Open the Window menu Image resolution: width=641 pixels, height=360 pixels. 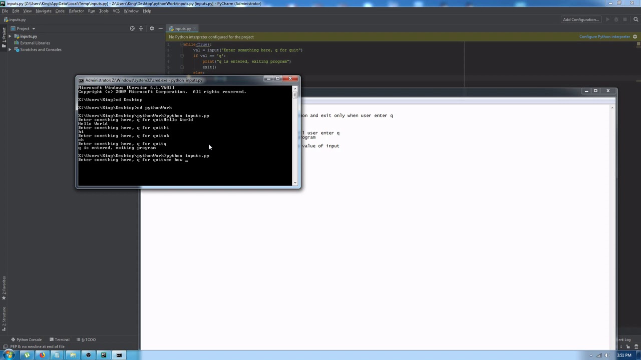pos(131,11)
